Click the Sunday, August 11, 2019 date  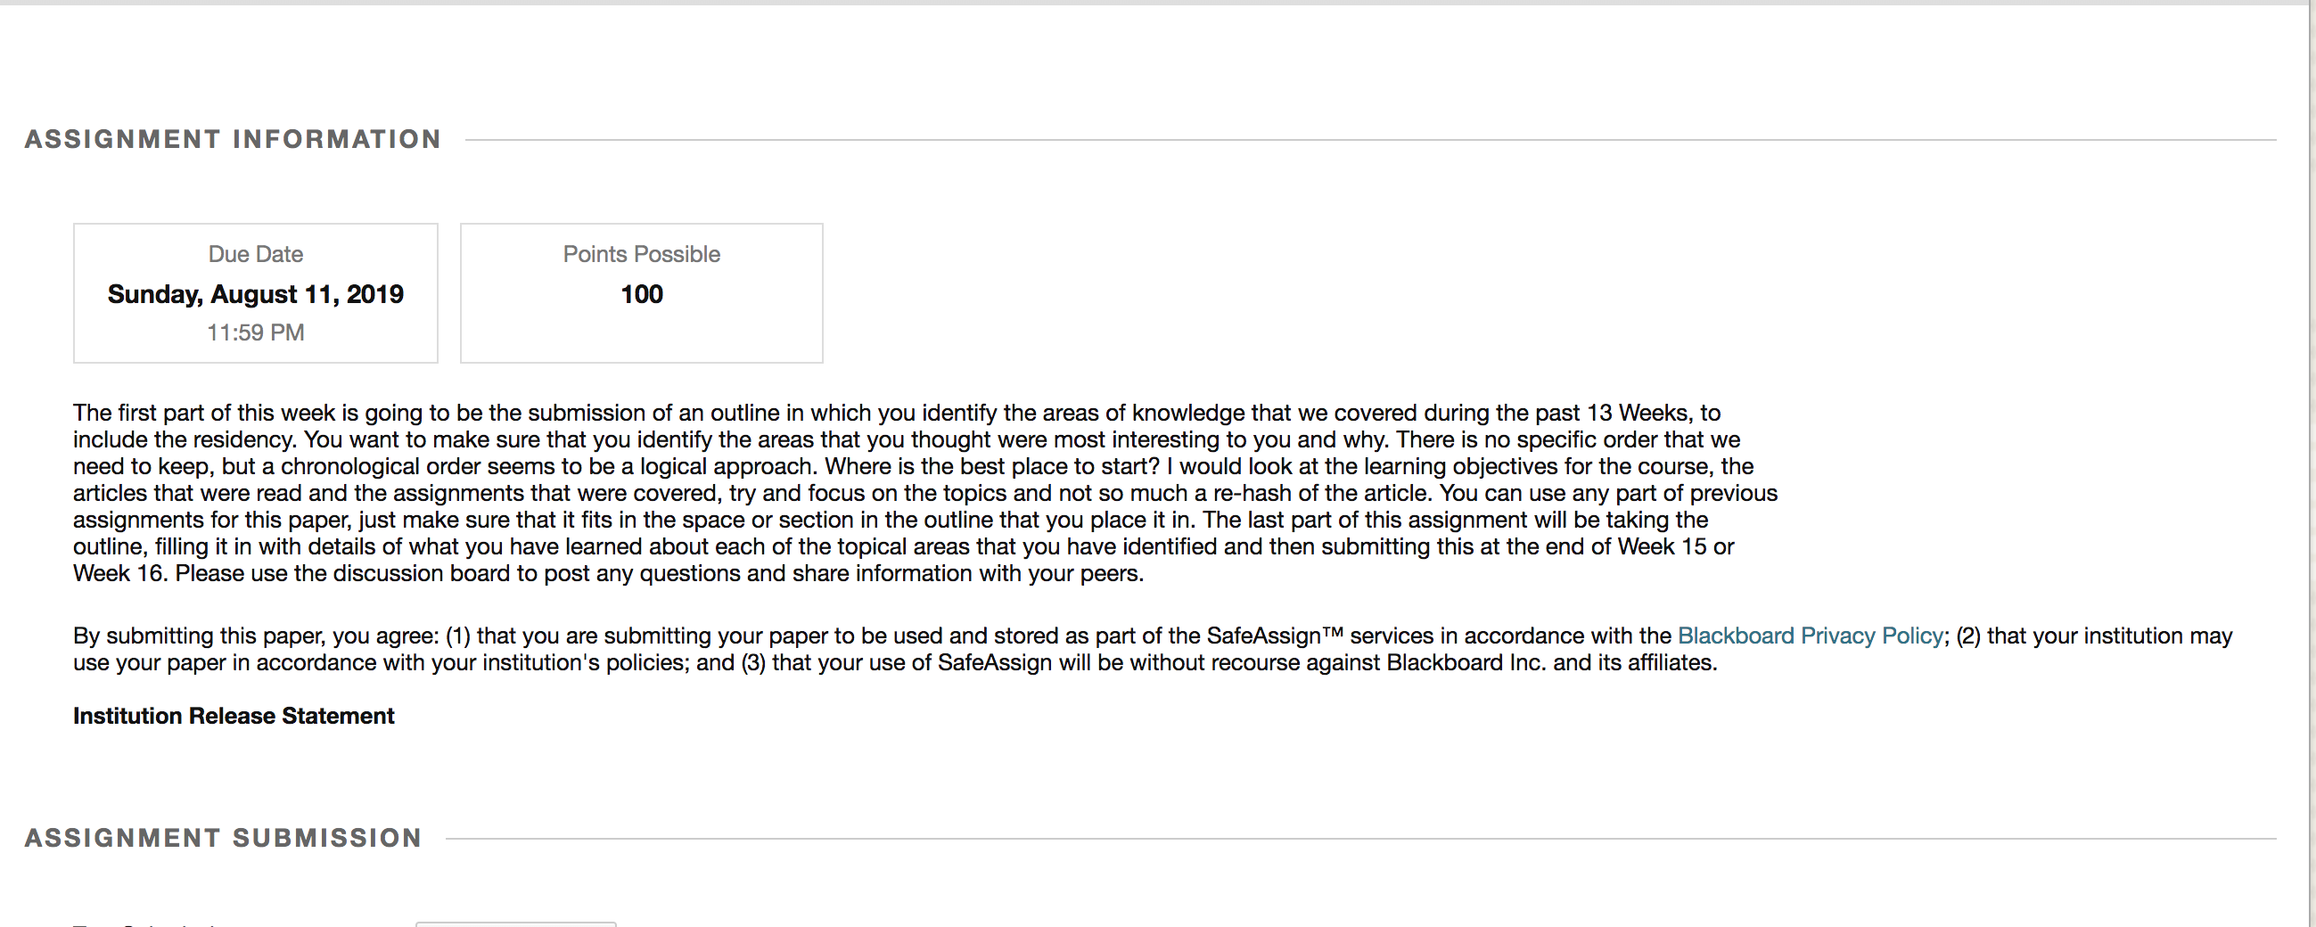255,294
